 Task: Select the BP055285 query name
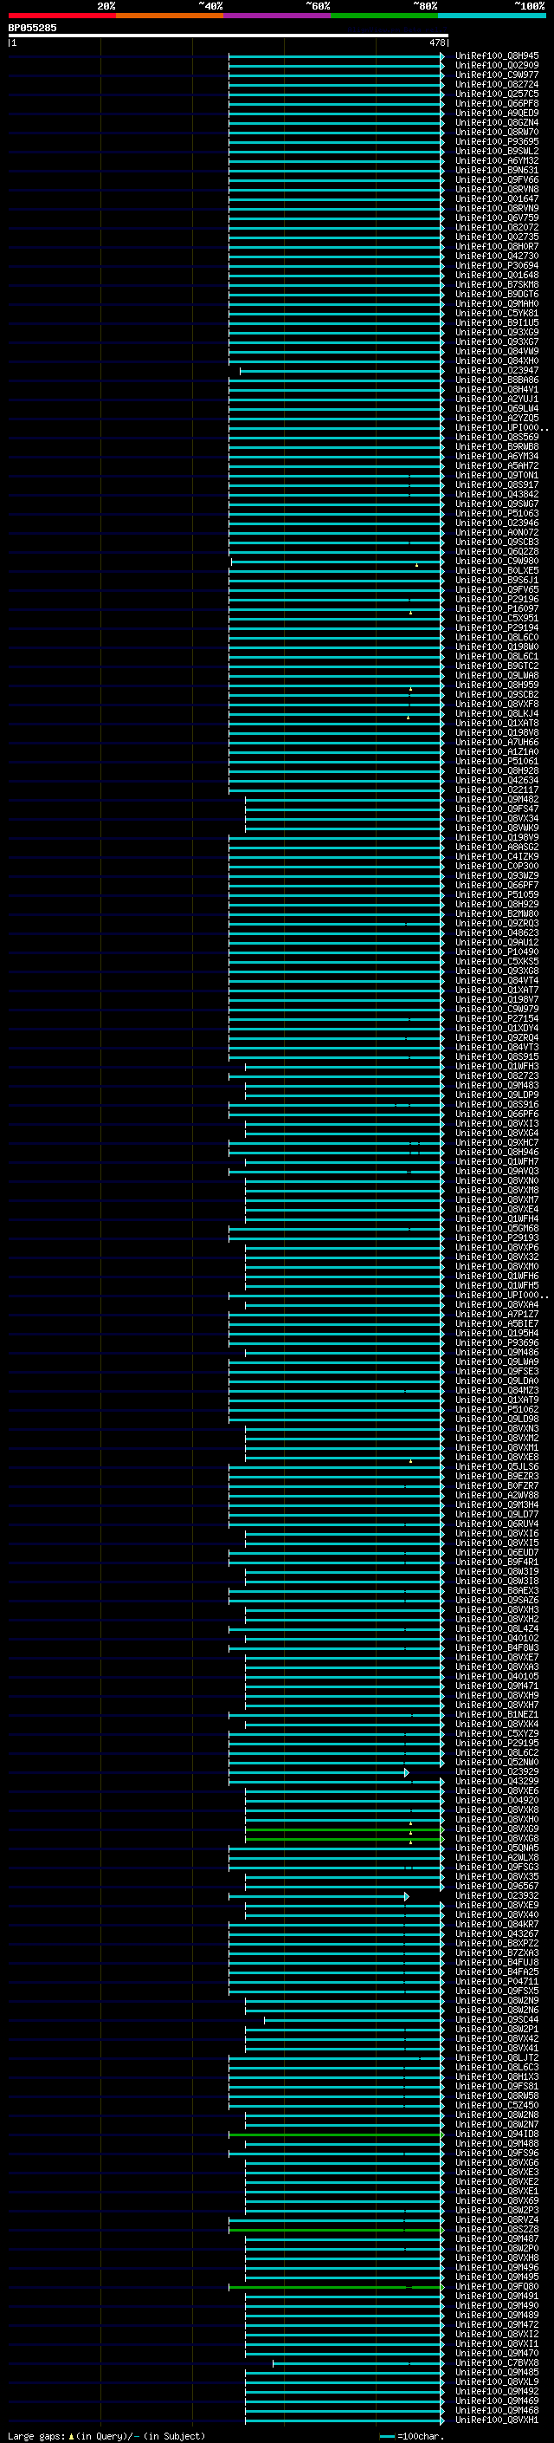[32, 28]
